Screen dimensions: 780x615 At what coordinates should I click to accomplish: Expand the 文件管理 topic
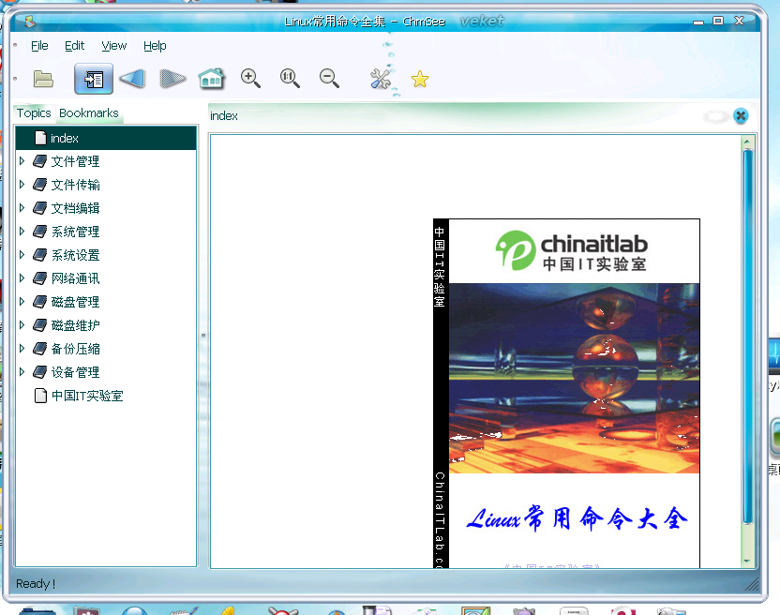pyautogui.click(x=22, y=160)
